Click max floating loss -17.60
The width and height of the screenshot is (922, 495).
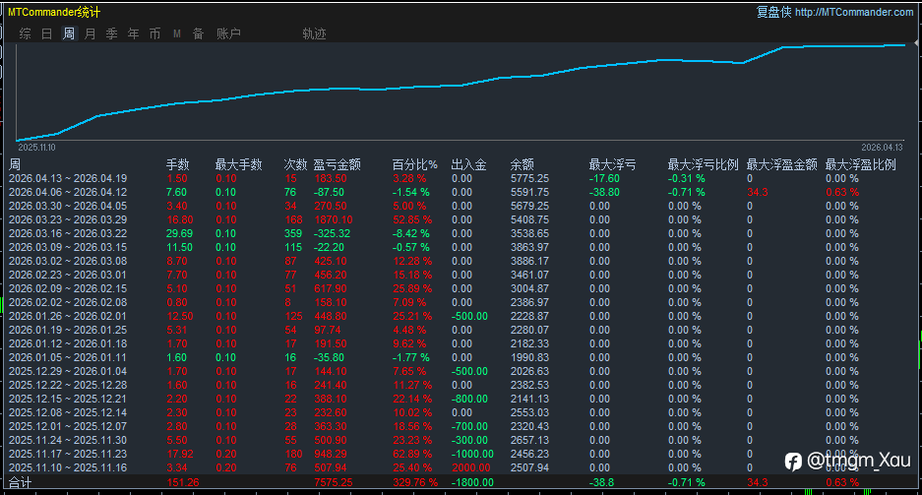coord(604,178)
